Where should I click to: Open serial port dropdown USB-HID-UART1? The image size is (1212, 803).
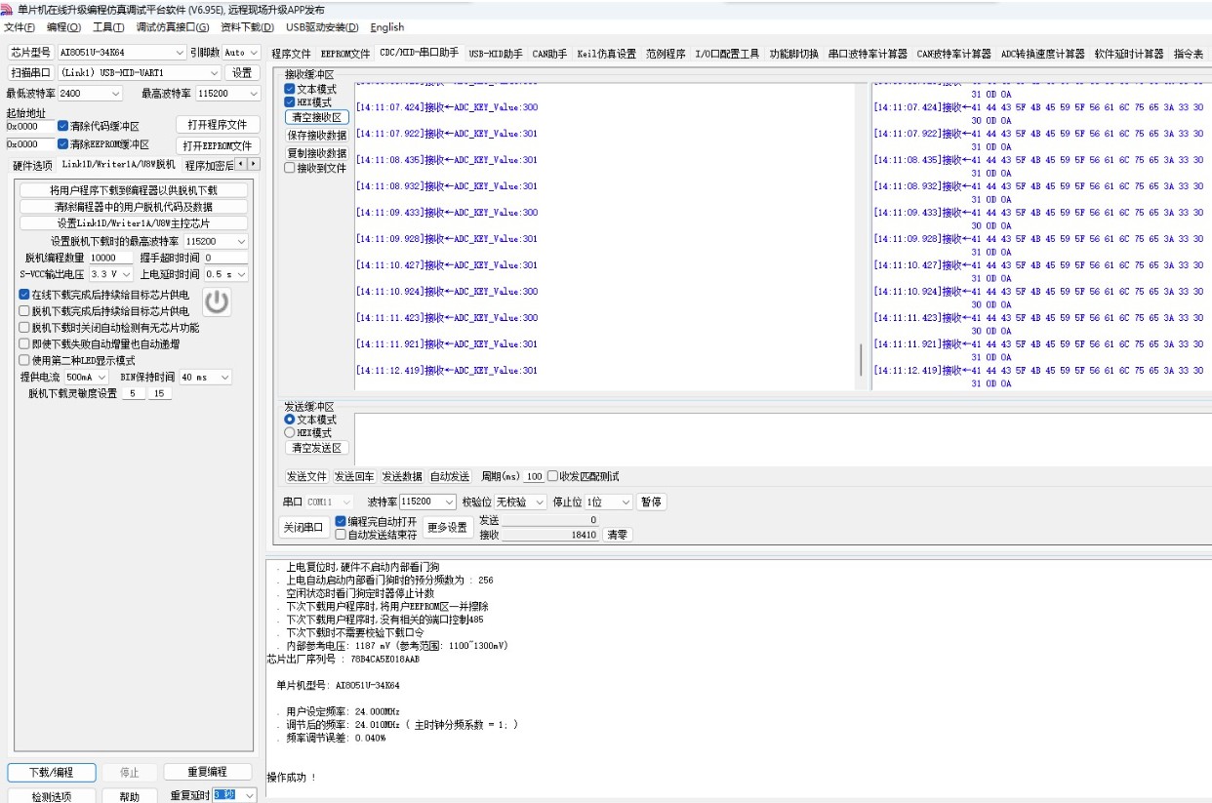click(140, 73)
